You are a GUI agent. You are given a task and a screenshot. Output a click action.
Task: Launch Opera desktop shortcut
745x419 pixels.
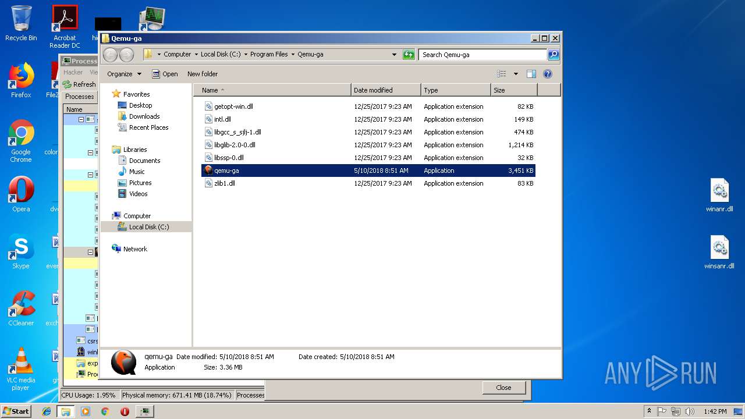point(21,194)
